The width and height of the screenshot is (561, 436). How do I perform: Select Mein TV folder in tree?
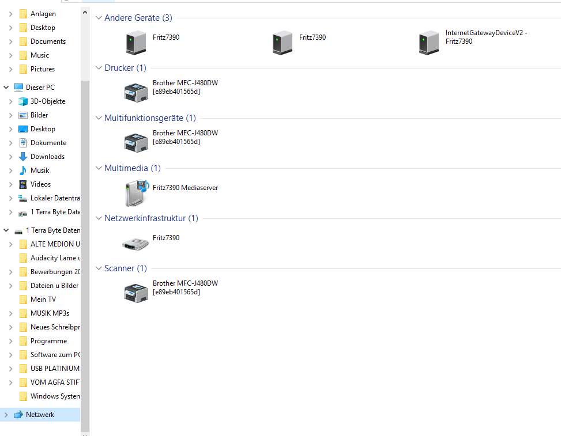pos(43,299)
